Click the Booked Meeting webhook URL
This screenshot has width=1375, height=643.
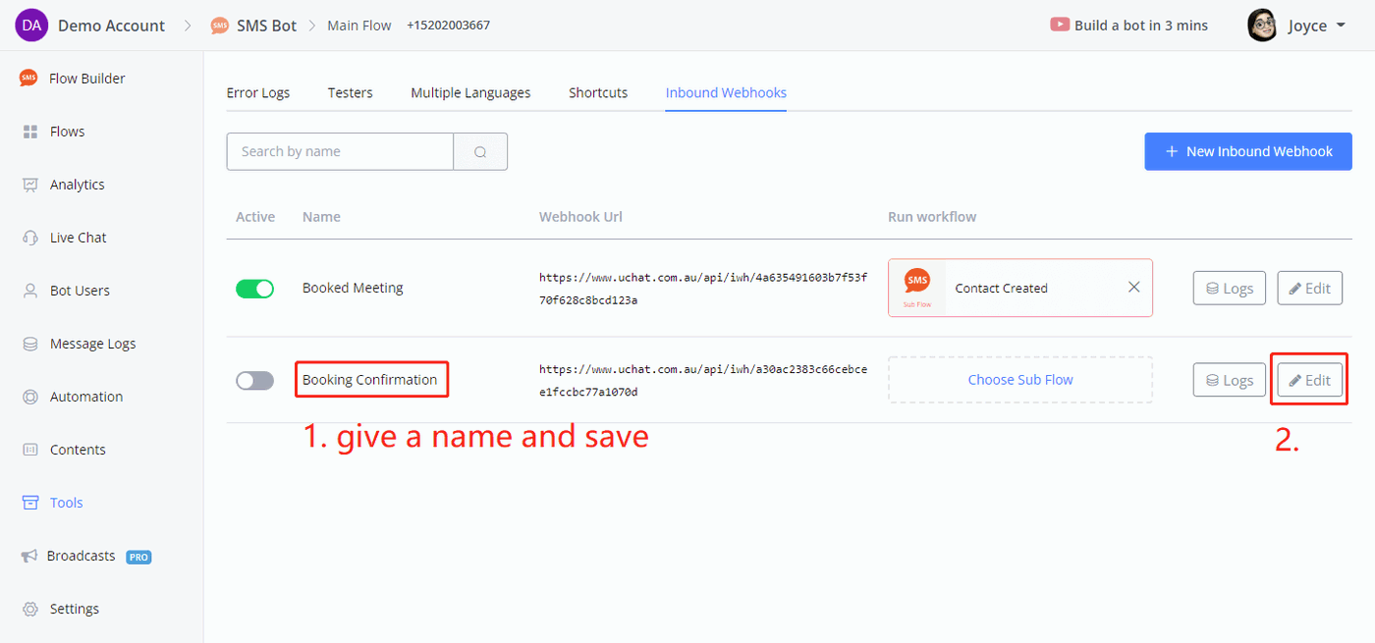703,289
